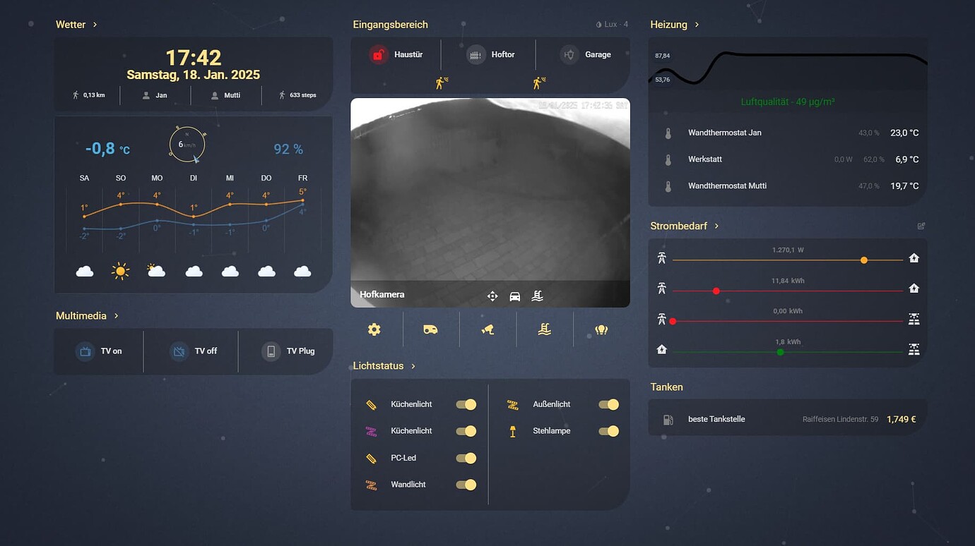Click the red Haustür unlock icon
The width and height of the screenshot is (975, 546).
click(379, 54)
